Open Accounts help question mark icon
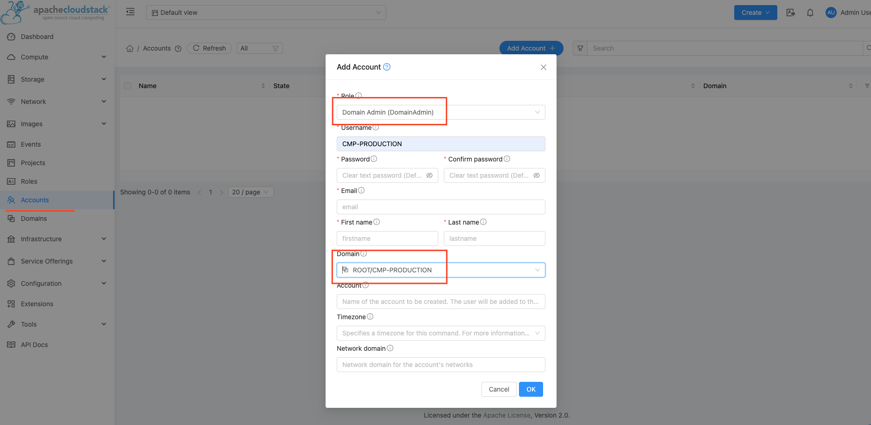871x425 pixels. tap(178, 49)
